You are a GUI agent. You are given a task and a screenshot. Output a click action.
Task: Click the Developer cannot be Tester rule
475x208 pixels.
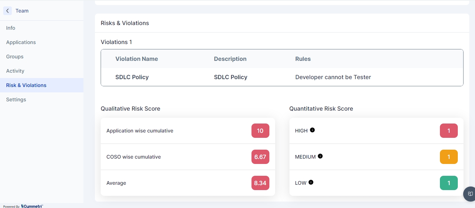(333, 77)
